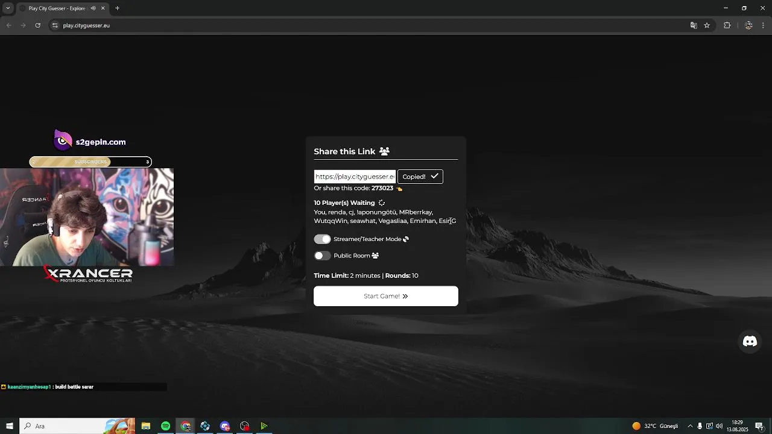Click the 10 Player(s) Waiting text
Viewport: 772px width, 434px height.
(344, 203)
